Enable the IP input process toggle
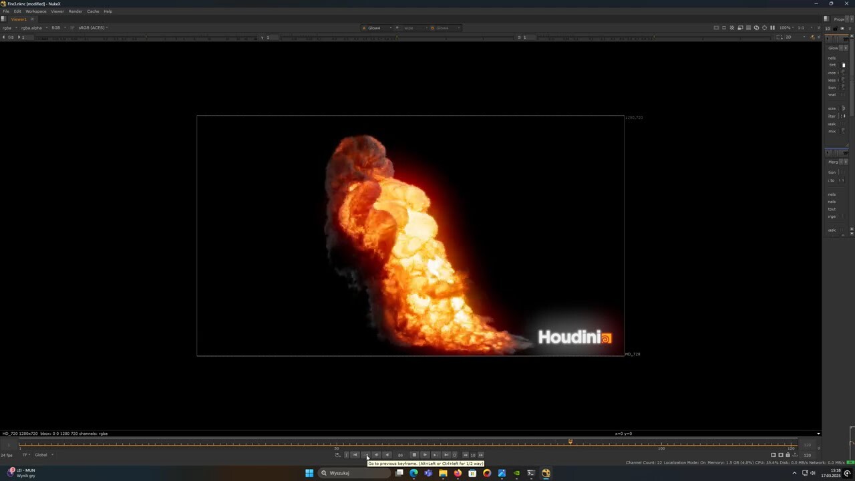The height and width of the screenshot is (481, 855). tap(73, 27)
